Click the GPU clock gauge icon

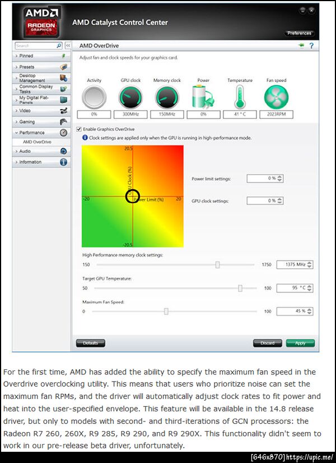click(x=130, y=97)
